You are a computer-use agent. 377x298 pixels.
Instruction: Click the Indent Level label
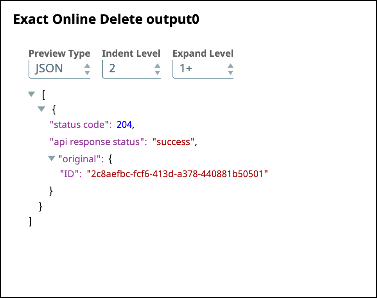coord(131,53)
